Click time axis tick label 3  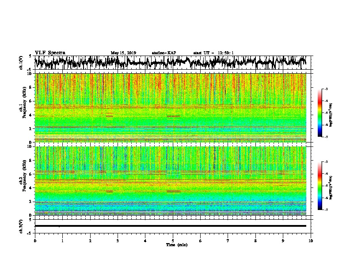coord(118,241)
